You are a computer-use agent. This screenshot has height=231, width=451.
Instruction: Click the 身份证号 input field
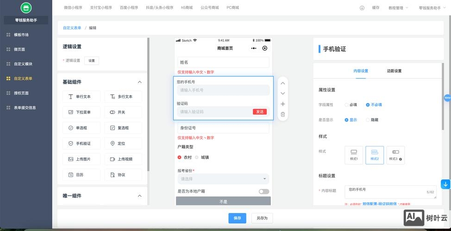223,128
